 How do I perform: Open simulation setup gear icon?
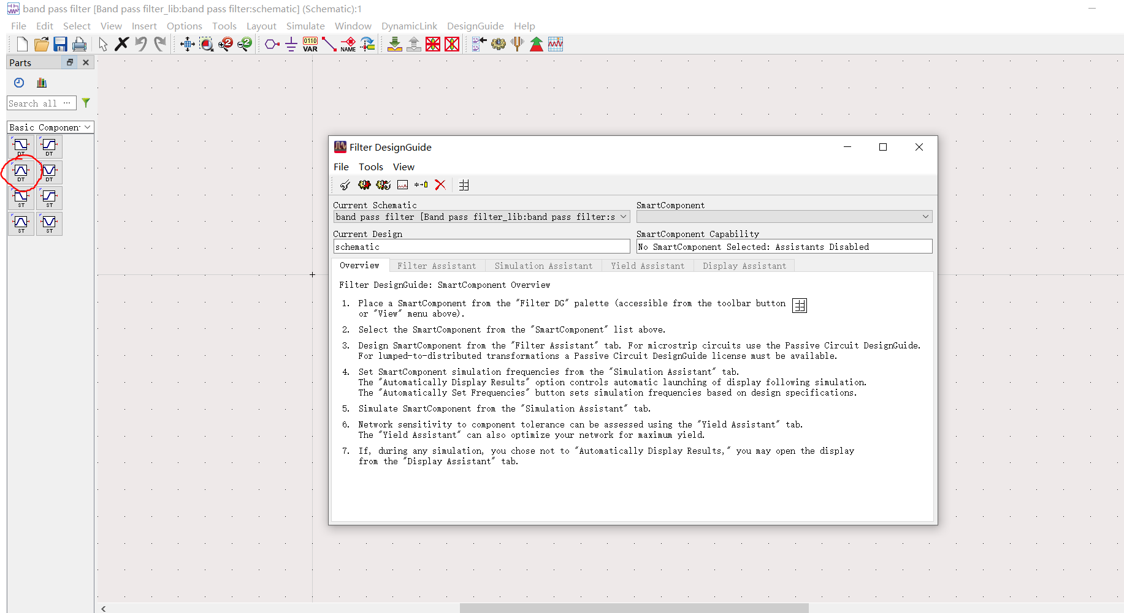pos(499,44)
